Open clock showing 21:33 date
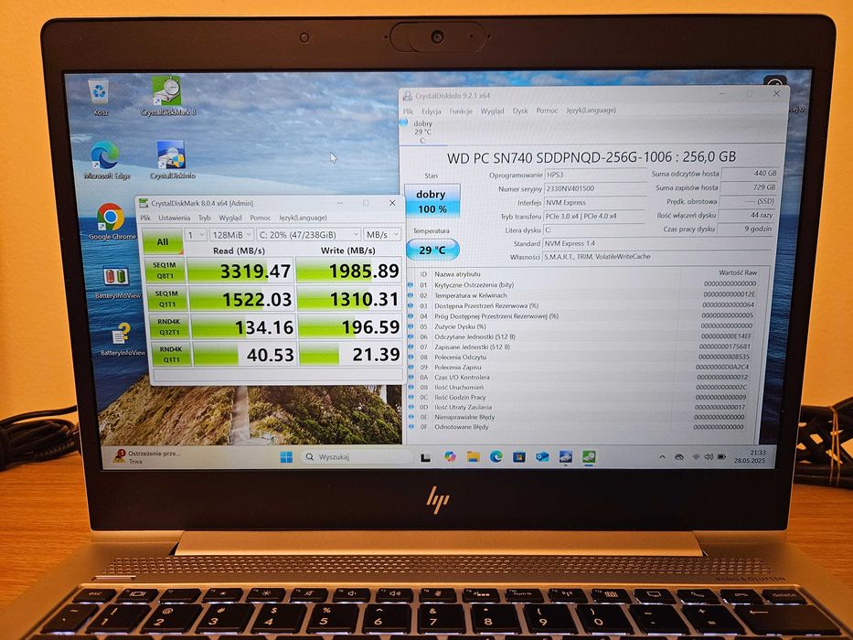The image size is (853, 640). (x=750, y=456)
